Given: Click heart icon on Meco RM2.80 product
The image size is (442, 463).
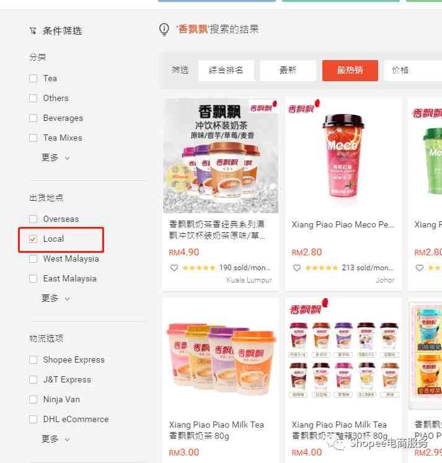Looking at the screenshot, I should (297, 268).
